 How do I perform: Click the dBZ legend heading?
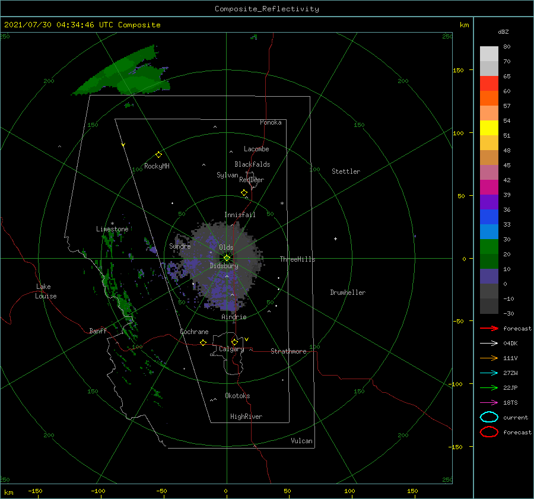coord(503,32)
